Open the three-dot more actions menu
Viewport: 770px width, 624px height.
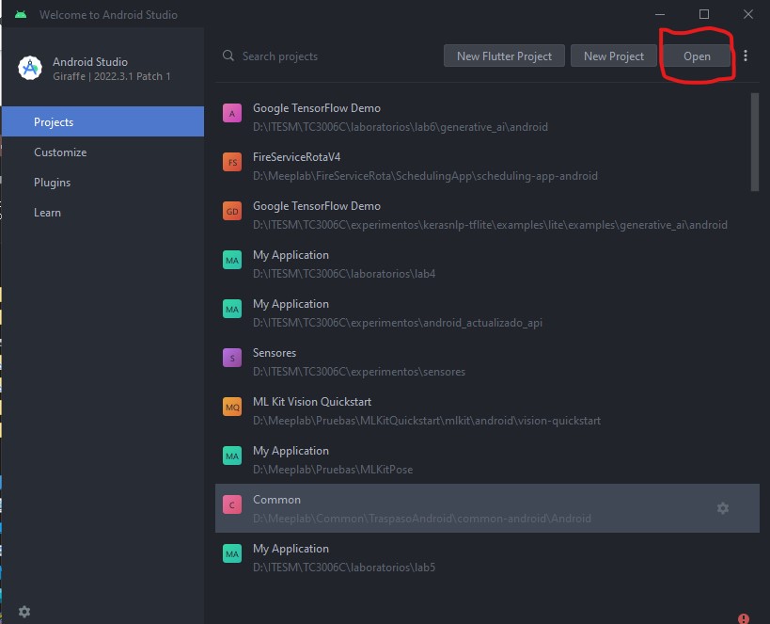[746, 56]
